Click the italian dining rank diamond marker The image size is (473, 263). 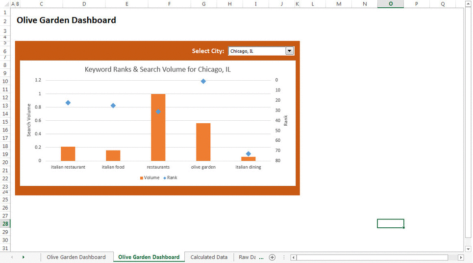[249, 154]
